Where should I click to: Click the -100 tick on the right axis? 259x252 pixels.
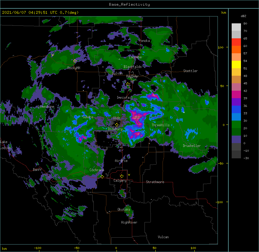(x=220, y=202)
